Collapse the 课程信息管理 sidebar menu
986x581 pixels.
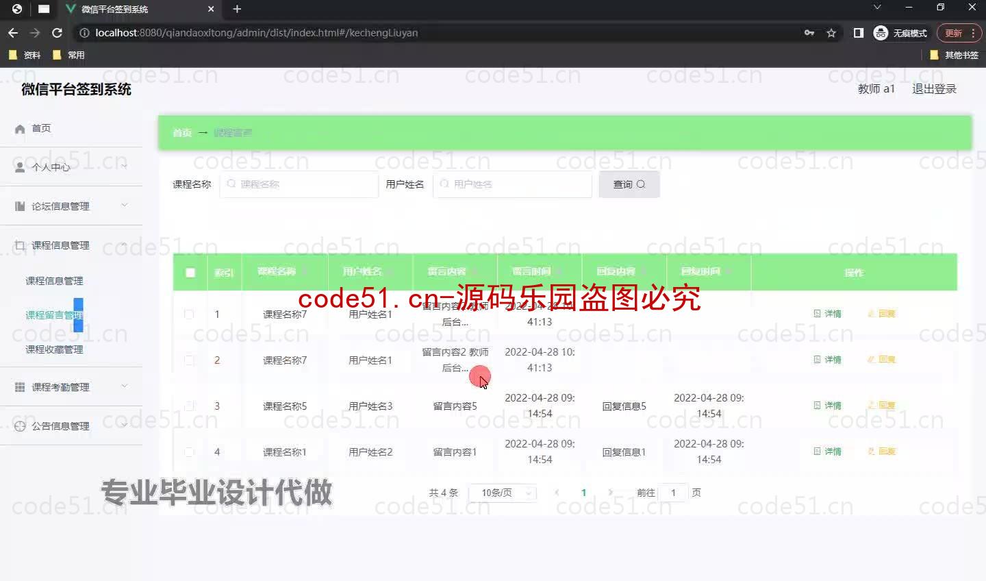point(71,245)
